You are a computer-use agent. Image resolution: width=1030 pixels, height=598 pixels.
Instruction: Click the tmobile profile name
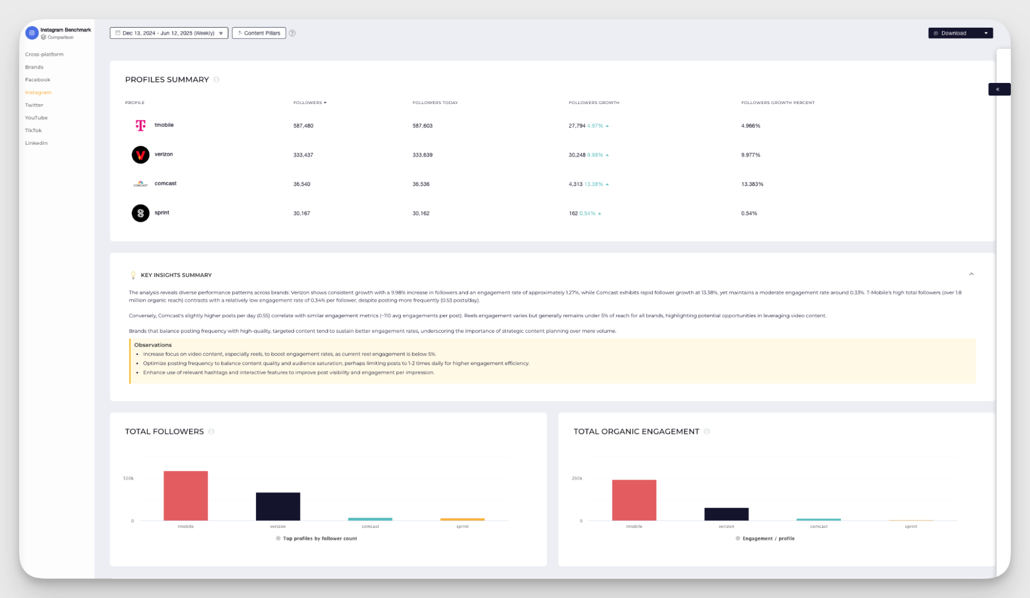[164, 125]
